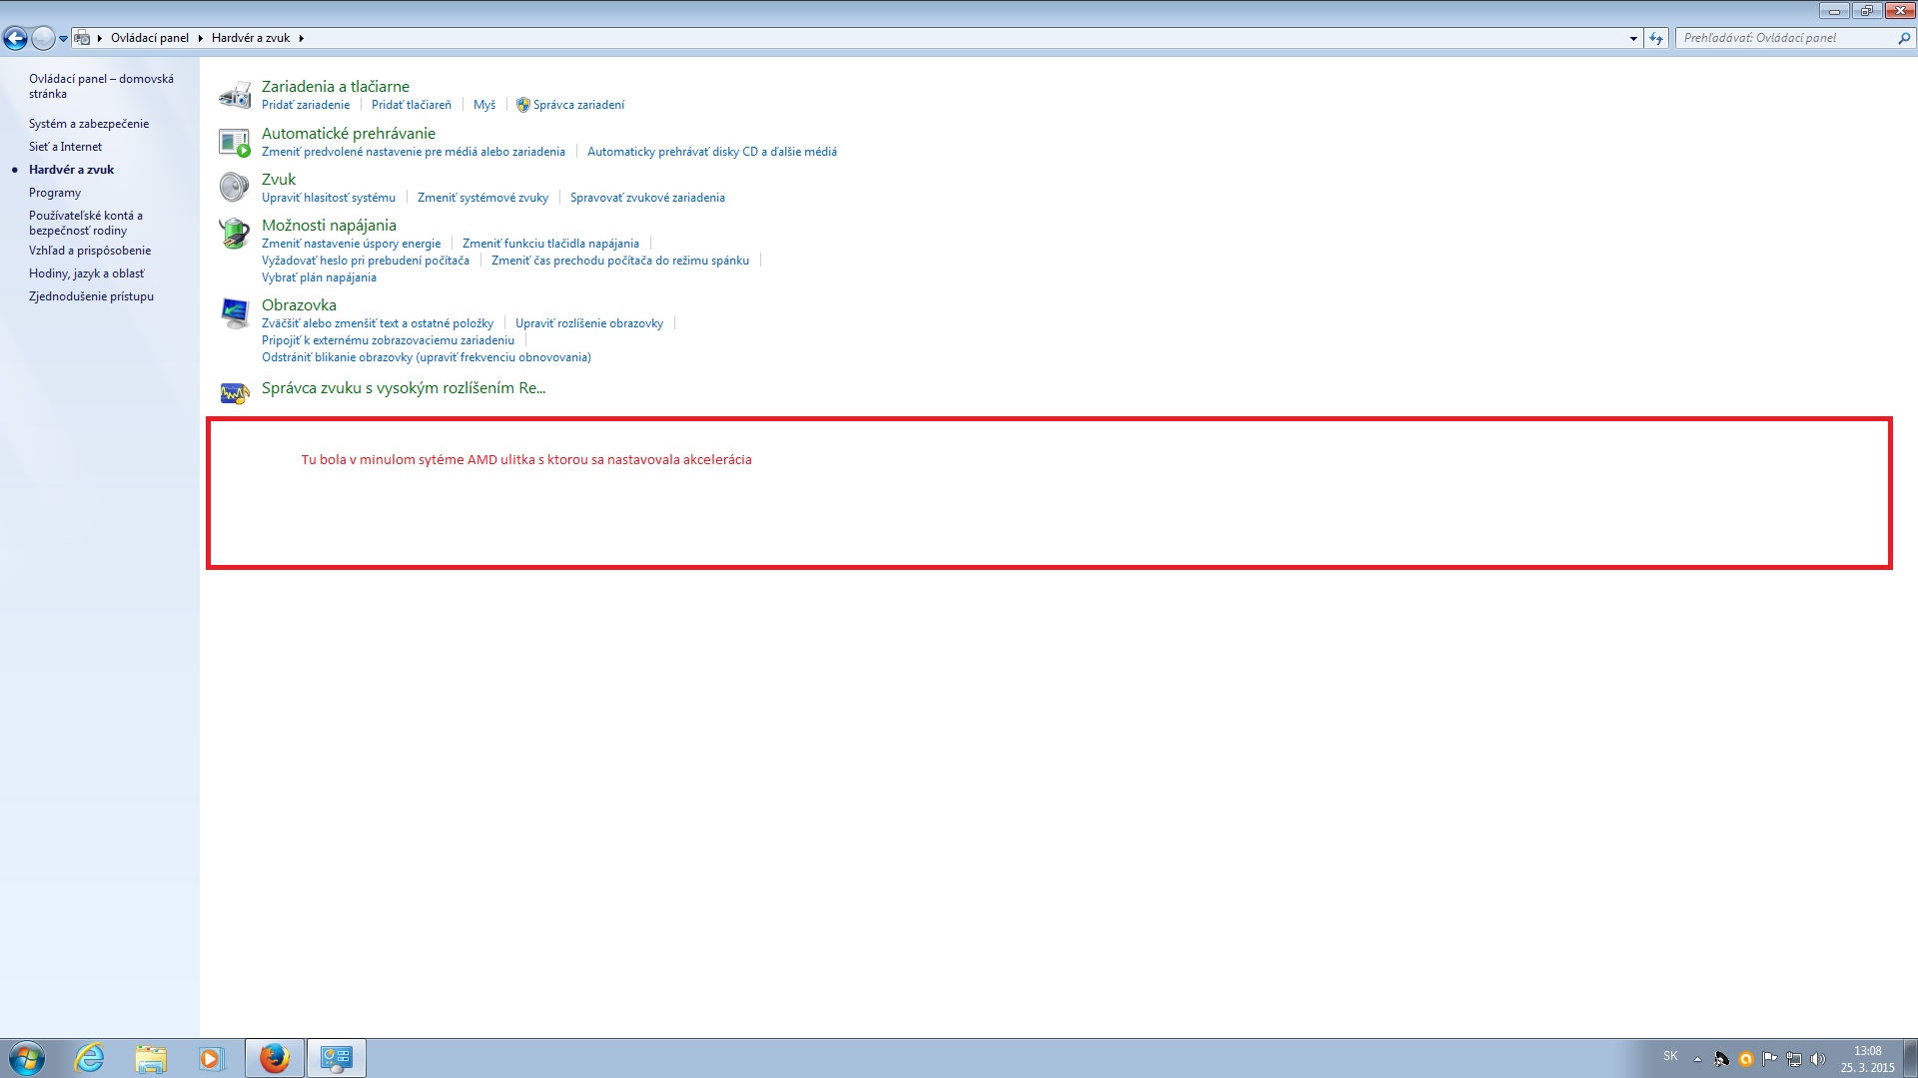Open Realtek Správca zvuku icon

235,392
